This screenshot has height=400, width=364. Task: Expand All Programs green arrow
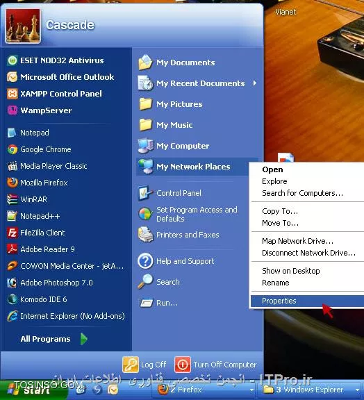[x=84, y=339]
